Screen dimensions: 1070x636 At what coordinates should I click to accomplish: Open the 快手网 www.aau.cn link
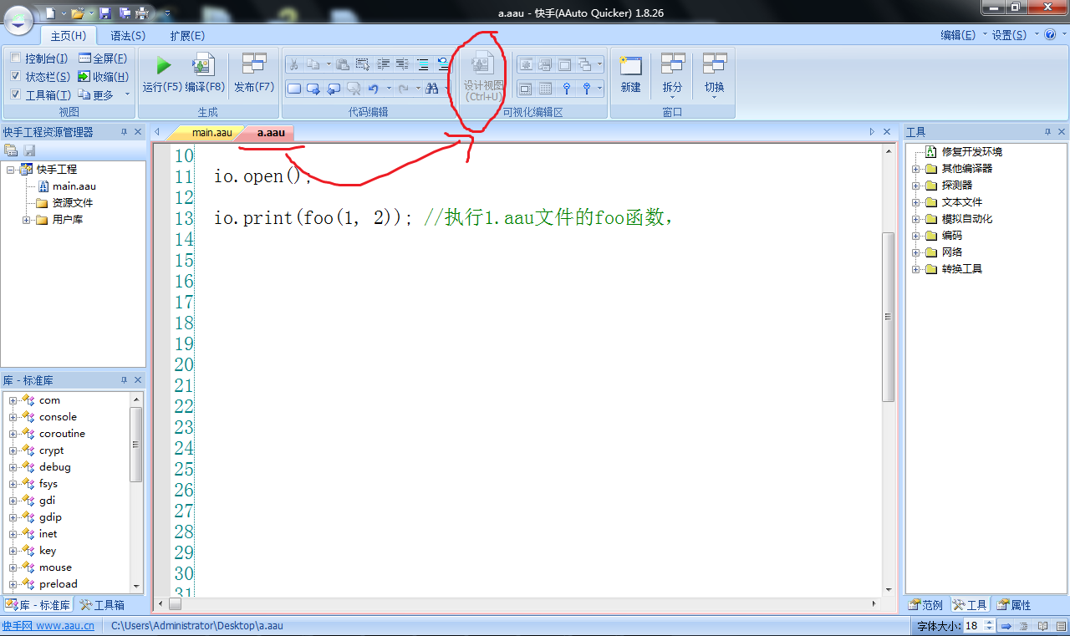(48, 626)
